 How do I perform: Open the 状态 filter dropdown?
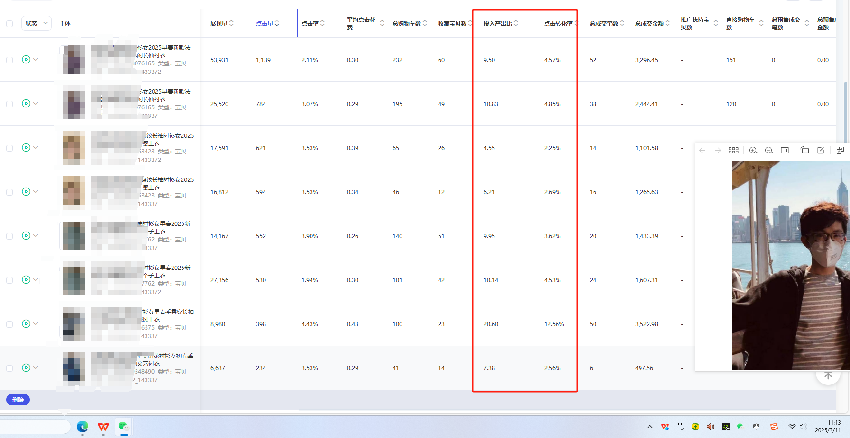coord(37,23)
